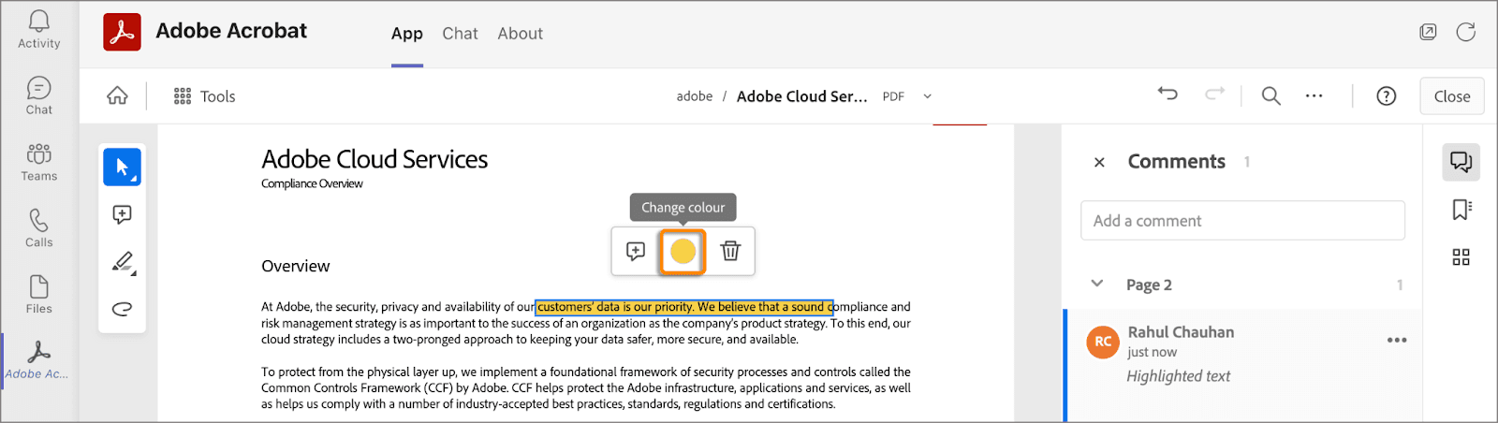Viewport: 1498px width, 423px height.
Task: Collapse the Page 2 comments group
Action: coord(1097,284)
